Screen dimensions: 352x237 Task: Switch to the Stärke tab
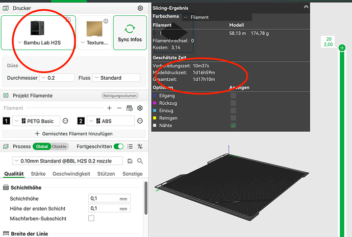point(38,174)
